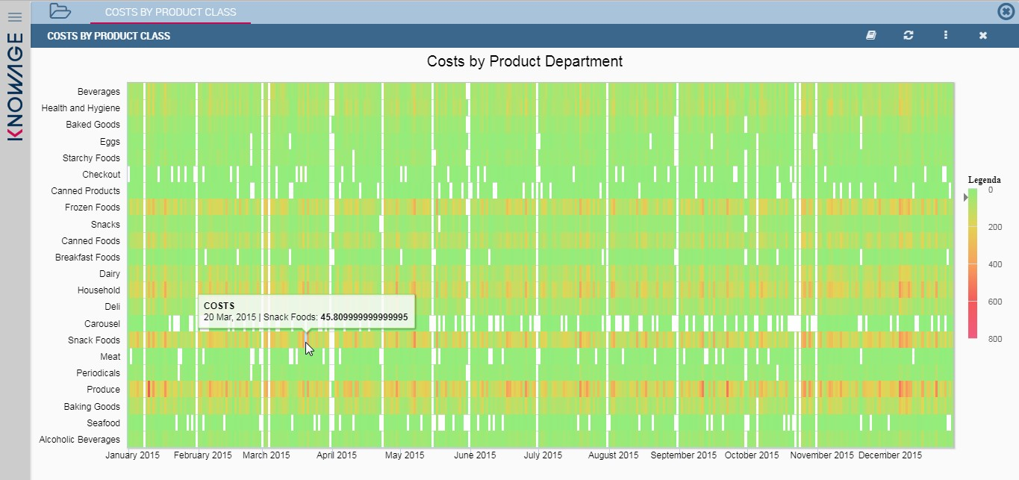Refresh the chart with the reload icon
The width and height of the screenshot is (1019, 480).
tap(908, 35)
